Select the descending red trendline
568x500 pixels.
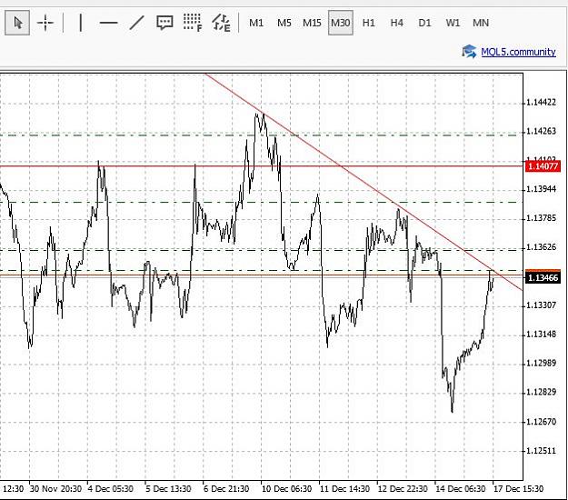(x=363, y=181)
